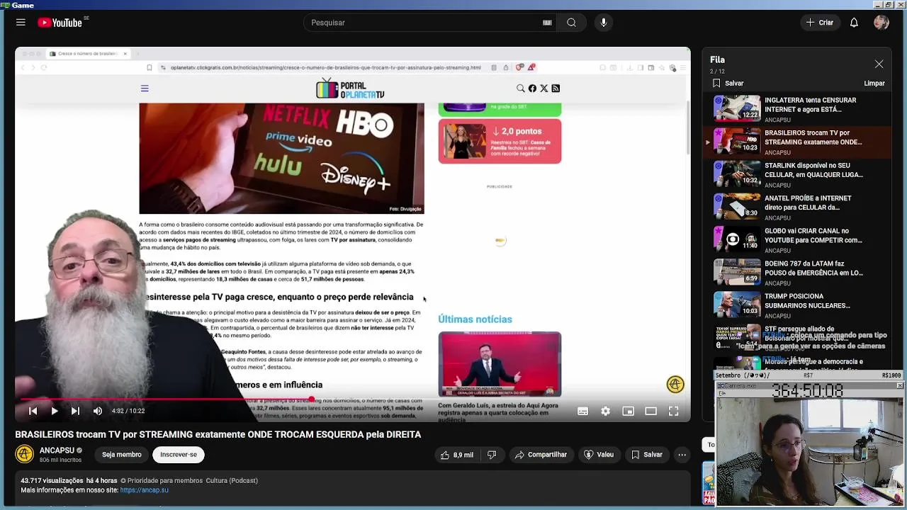Switch to the miniplayer
This screenshot has height=510, width=907.
click(628, 411)
